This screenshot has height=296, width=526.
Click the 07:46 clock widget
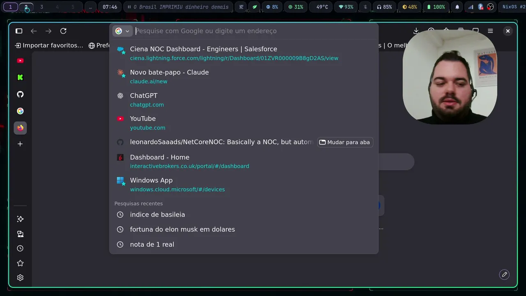pyautogui.click(x=110, y=7)
